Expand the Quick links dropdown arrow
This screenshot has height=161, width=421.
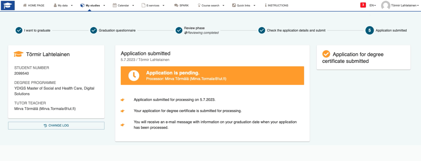click(254, 5)
